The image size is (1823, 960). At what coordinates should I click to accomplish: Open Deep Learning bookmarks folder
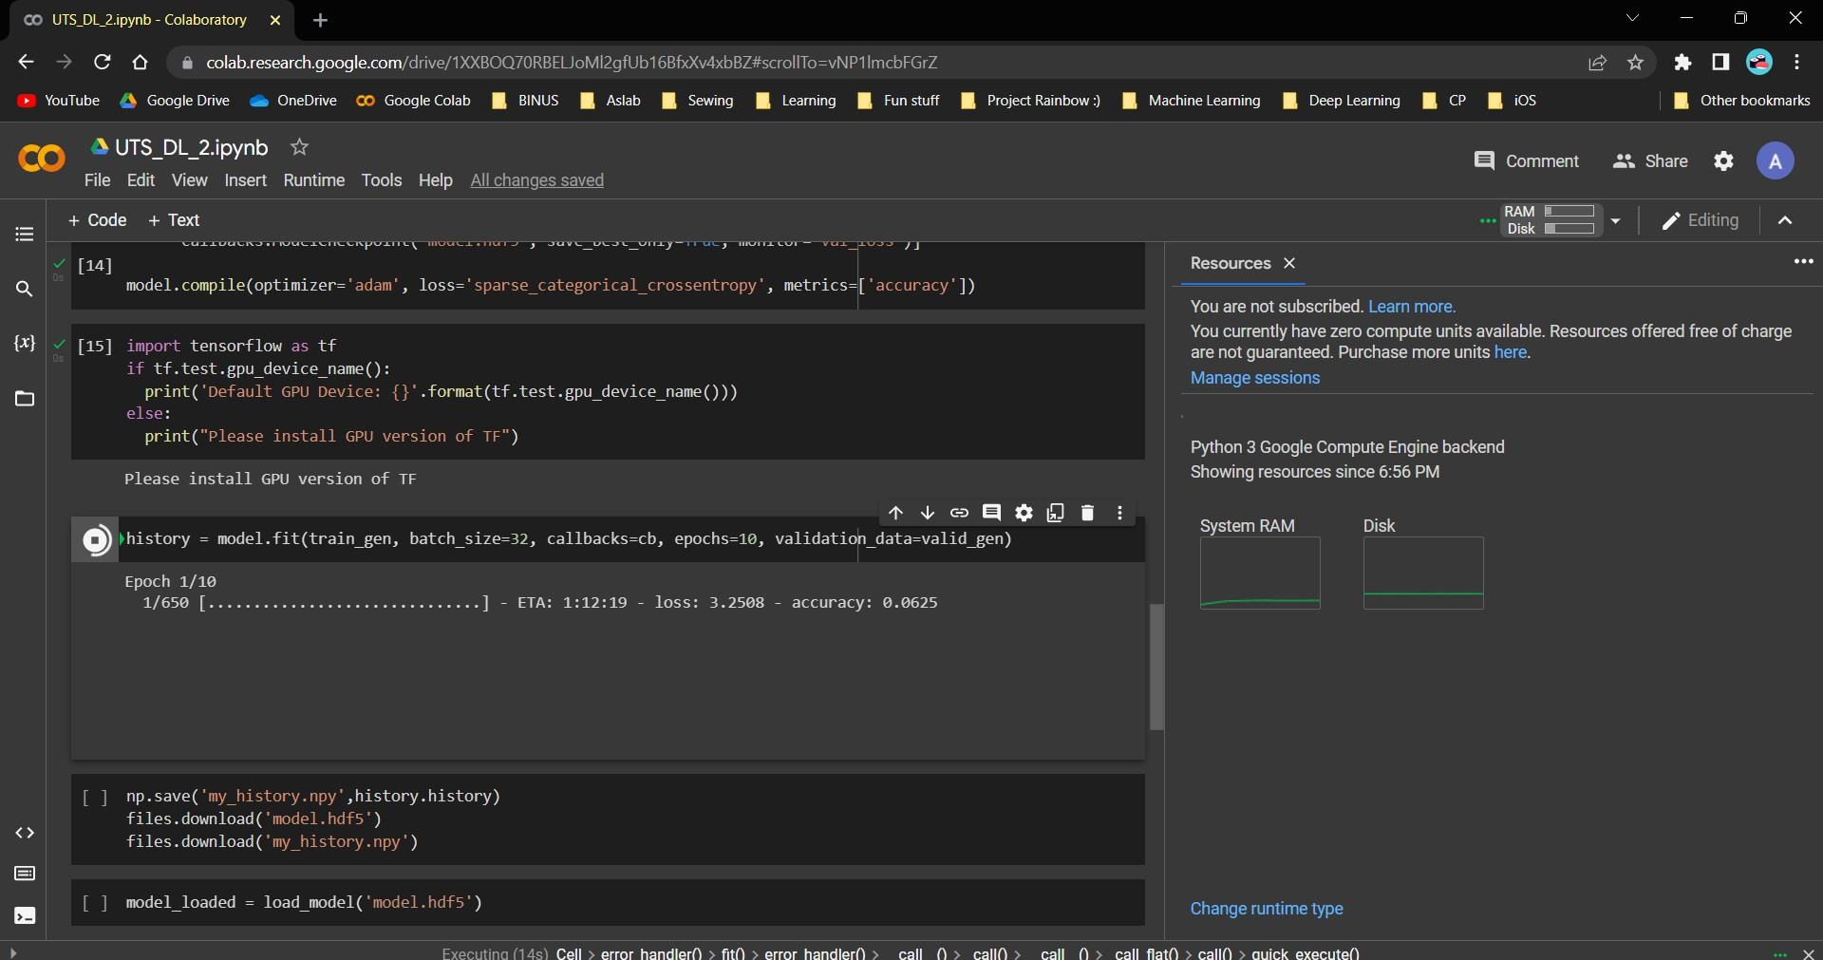click(1342, 101)
